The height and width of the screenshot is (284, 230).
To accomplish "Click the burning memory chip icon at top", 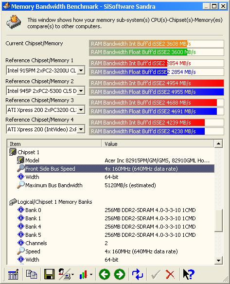I will point(14,22).
